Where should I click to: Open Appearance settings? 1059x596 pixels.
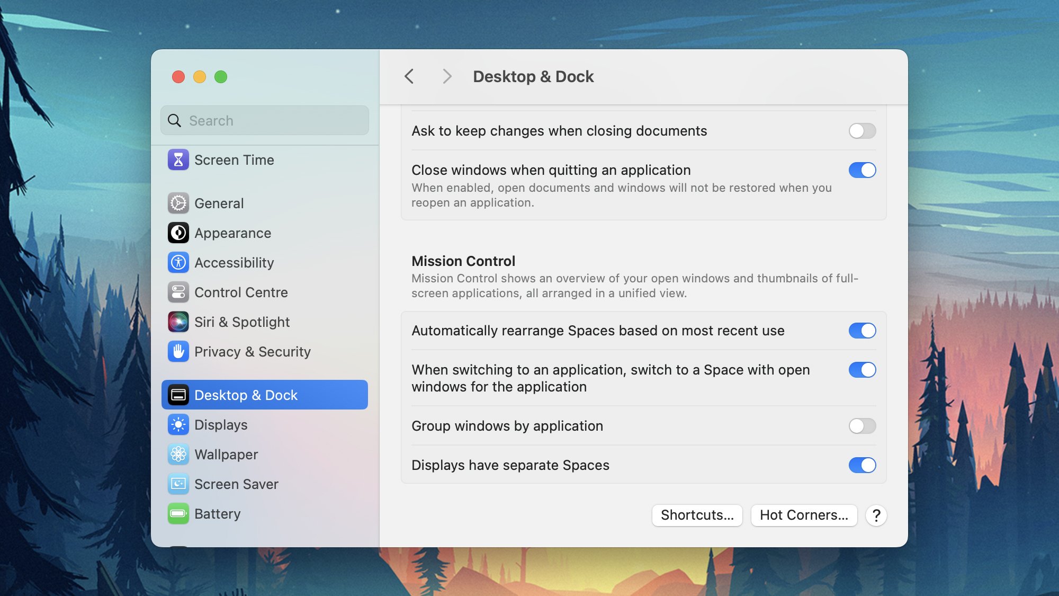(233, 233)
